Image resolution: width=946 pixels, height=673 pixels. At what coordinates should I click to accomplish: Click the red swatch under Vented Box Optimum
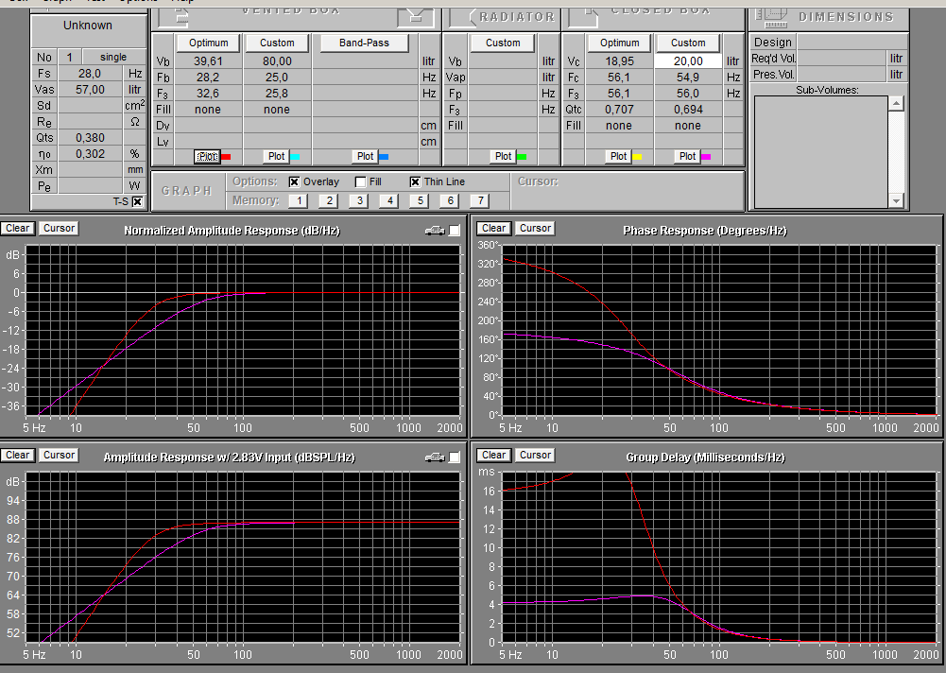(226, 157)
